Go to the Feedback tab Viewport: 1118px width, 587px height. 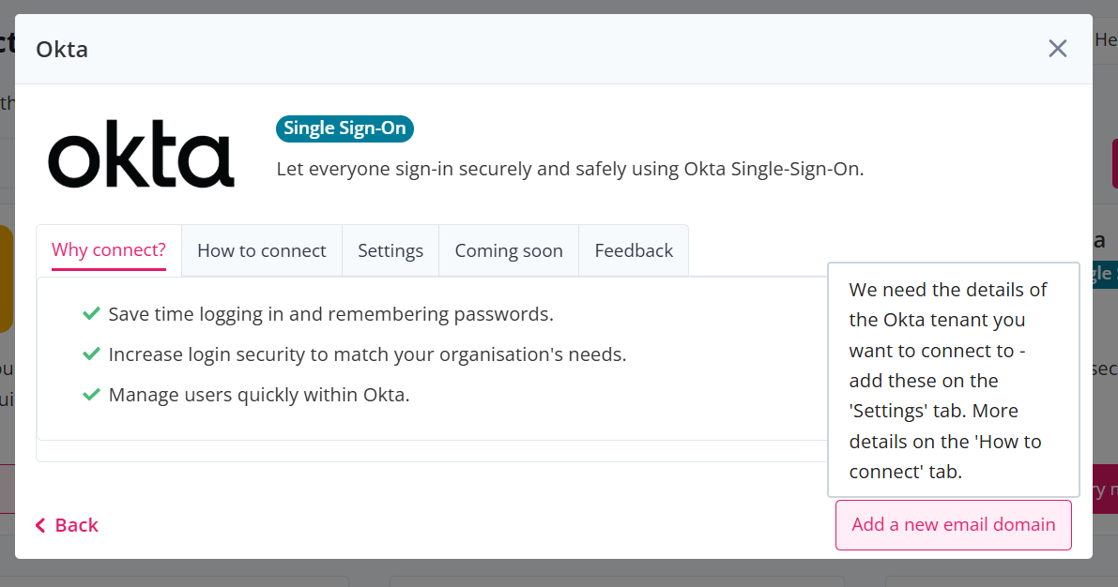coord(633,250)
